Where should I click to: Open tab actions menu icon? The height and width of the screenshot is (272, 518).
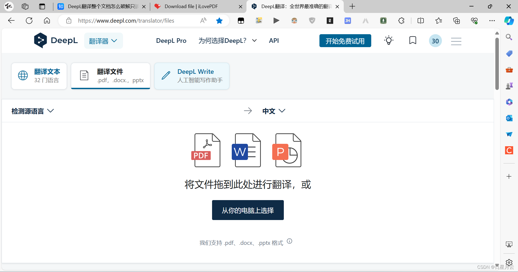[42, 6]
